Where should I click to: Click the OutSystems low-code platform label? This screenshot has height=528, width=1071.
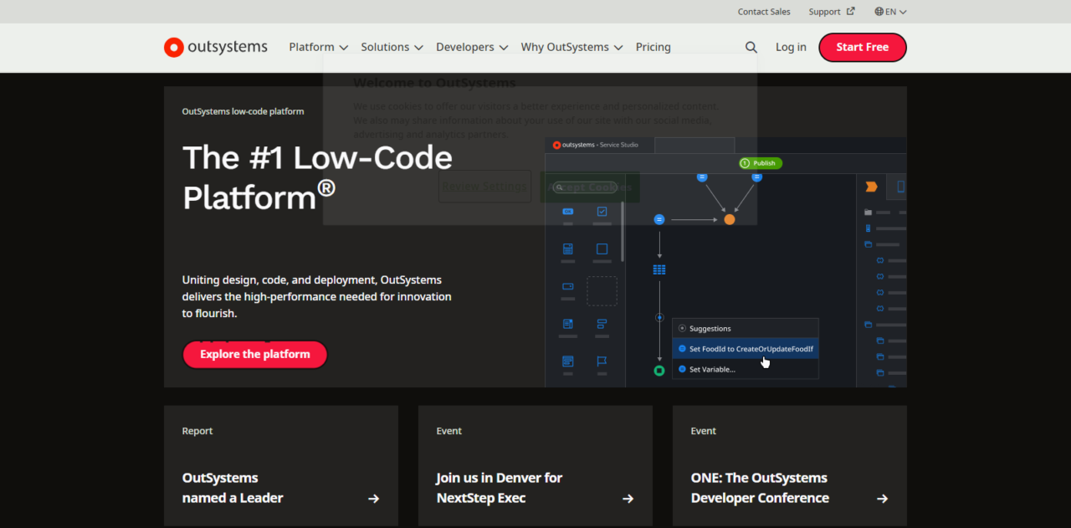pyautogui.click(x=243, y=111)
